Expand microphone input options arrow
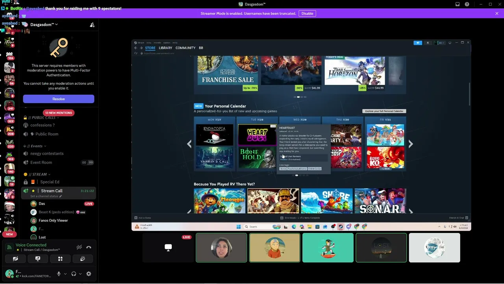This screenshot has width=504, height=284. 65,274
